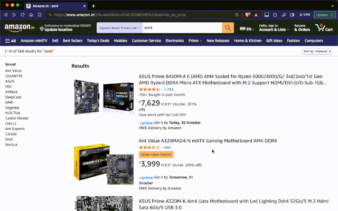This screenshot has width=338, height=211.
Task: Click the 7,629 price of ASUS B450M-A
Action: click(149, 103)
